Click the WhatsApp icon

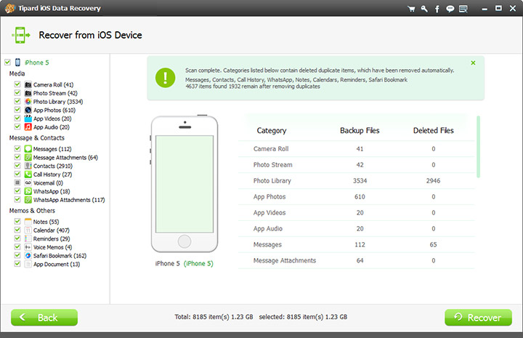(x=28, y=191)
